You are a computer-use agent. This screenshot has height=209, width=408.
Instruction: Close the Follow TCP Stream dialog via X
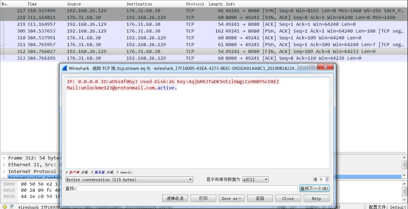[325, 67]
